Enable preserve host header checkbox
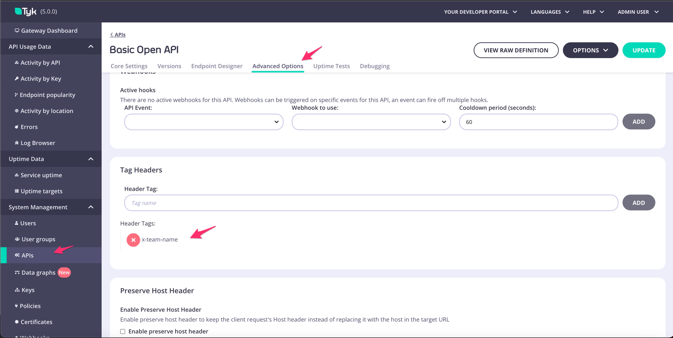 [123, 332]
